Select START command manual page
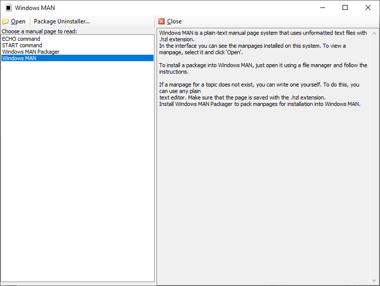Viewport: 380px width, 286px height. [x=78, y=45]
